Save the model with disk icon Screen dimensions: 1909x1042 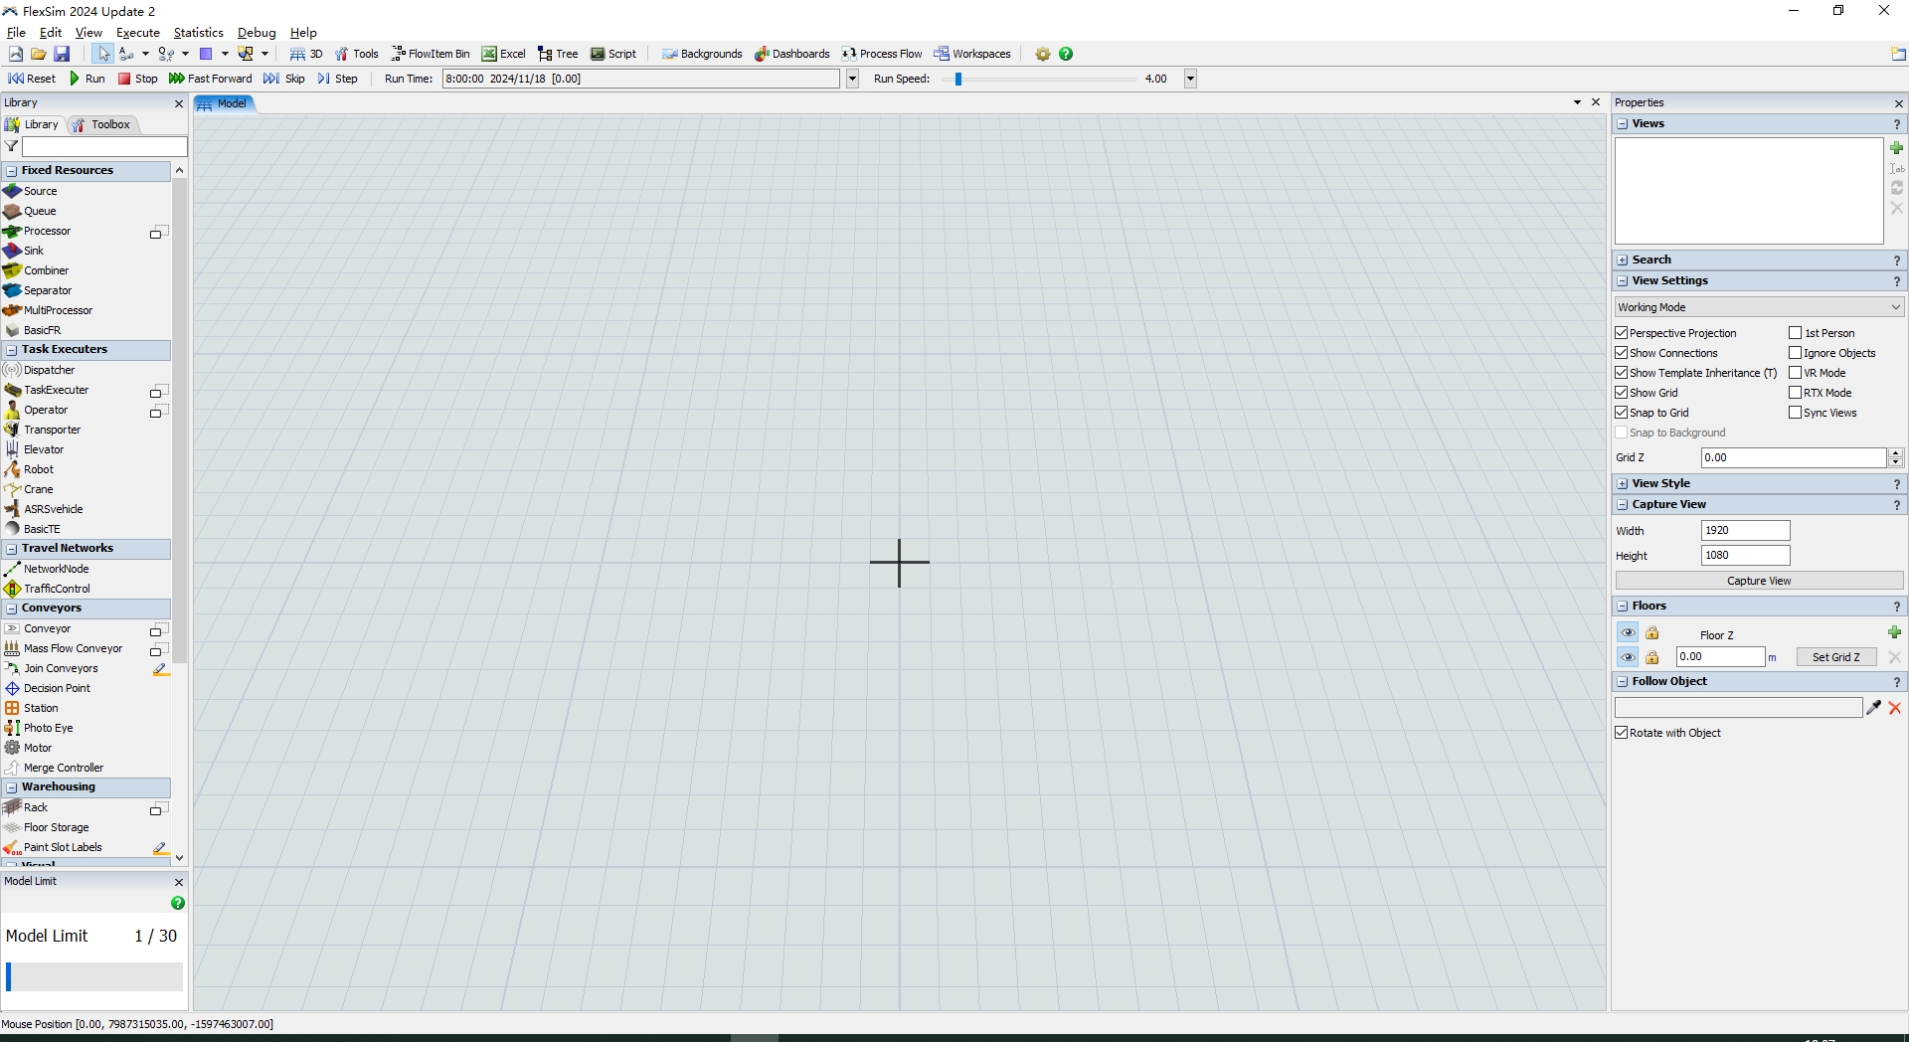[x=62, y=54]
